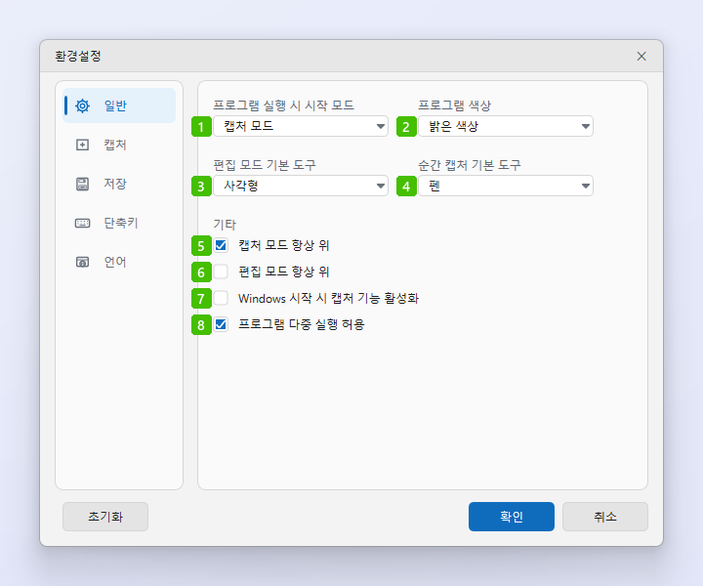Click the 기타 section heading

[x=225, y=225]
